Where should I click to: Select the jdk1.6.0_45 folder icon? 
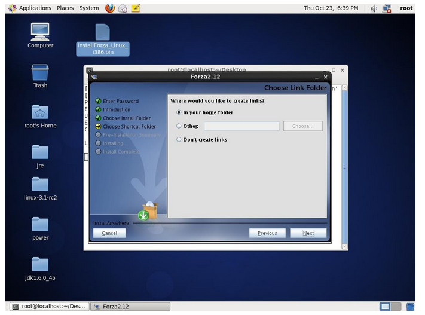click(40, 268)
